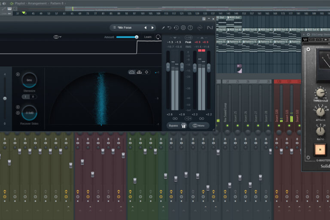Select Stereoize mode II
This screenshot has height=220, width=330.
pyautogui.click(x=33, y=97)
